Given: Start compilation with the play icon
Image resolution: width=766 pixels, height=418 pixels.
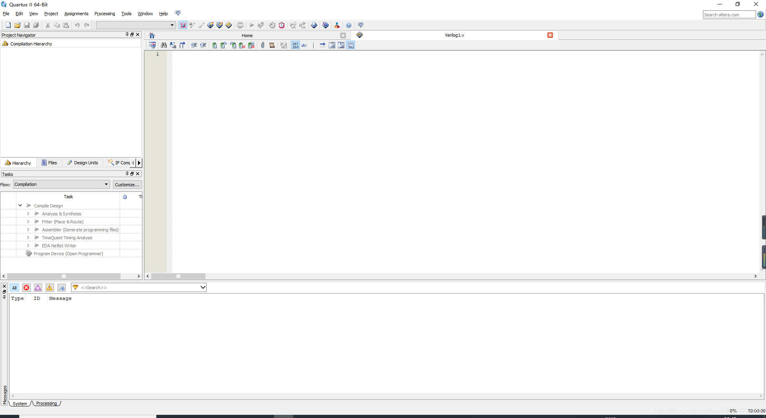Looking at the screenshot, I should click(252, 25).
